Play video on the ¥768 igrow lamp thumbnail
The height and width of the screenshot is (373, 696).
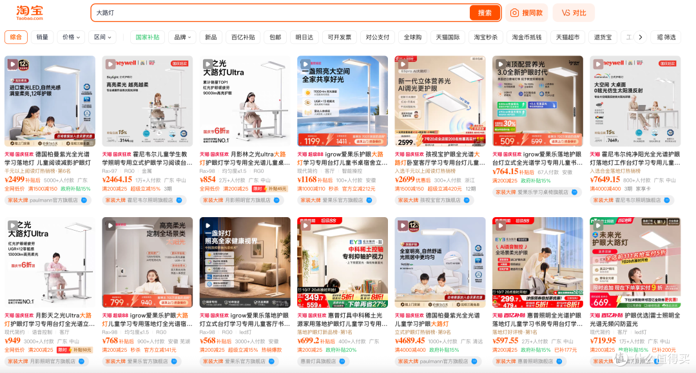coord(111,225)
